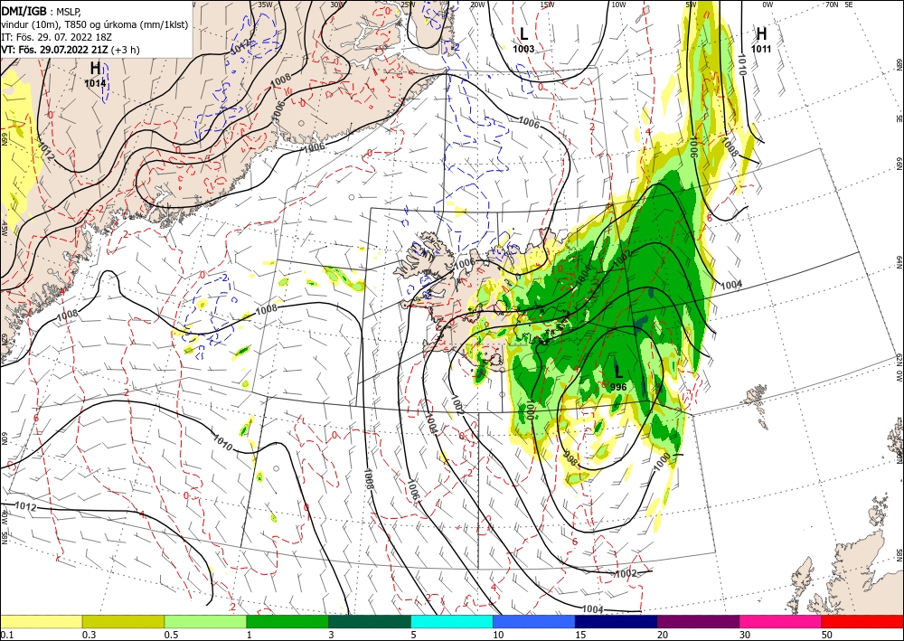Click the 30W longitude label
This screenshot has width=904, height=641.
(336, 5)
